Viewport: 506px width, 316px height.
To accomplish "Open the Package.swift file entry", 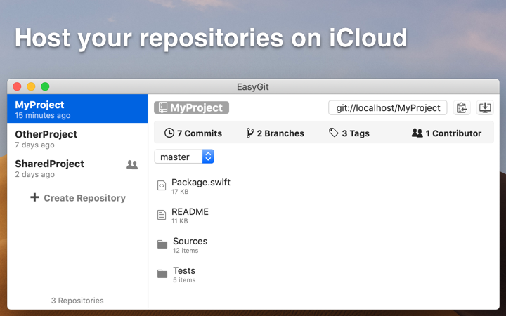I will pos(194,186).
